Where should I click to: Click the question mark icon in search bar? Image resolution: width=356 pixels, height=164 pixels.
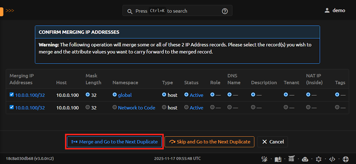(x=225, y=11)
